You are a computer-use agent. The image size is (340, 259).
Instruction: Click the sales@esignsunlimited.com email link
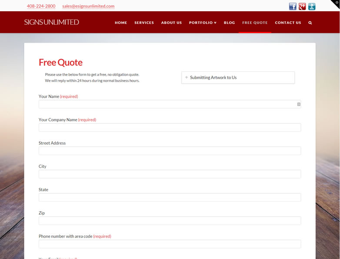tap(88, 6)
